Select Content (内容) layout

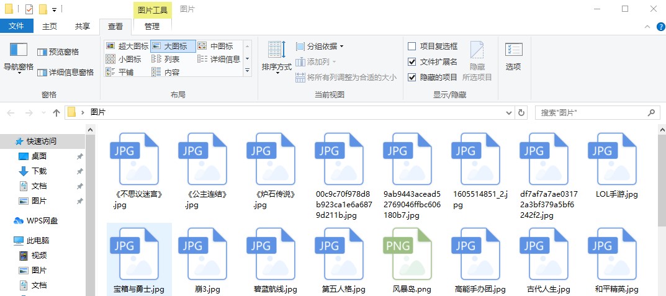166,72
